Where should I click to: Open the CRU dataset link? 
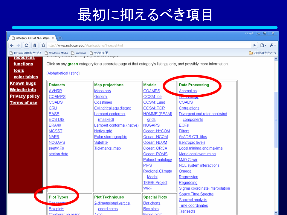tap(53, 108)
